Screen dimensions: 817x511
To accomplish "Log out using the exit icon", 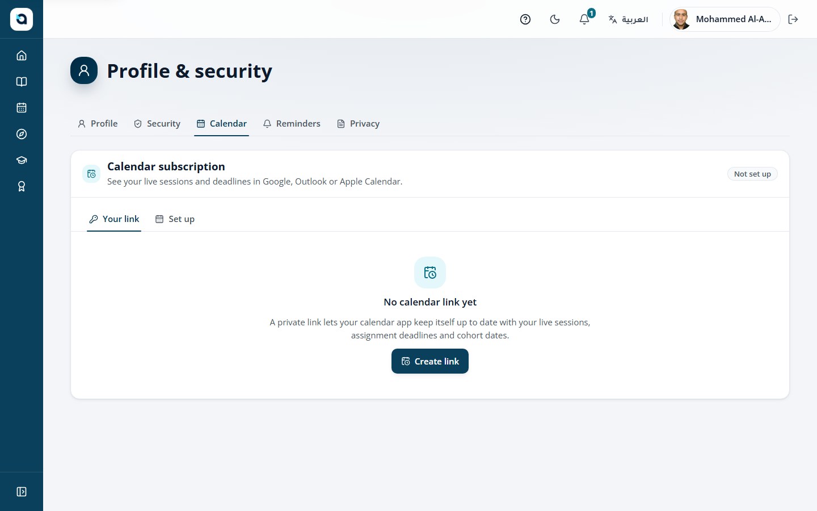I will tap(793, 19).
